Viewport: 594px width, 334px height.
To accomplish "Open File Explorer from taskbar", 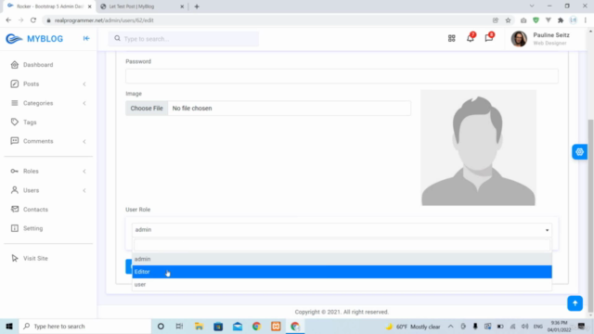I will [199, 326].
